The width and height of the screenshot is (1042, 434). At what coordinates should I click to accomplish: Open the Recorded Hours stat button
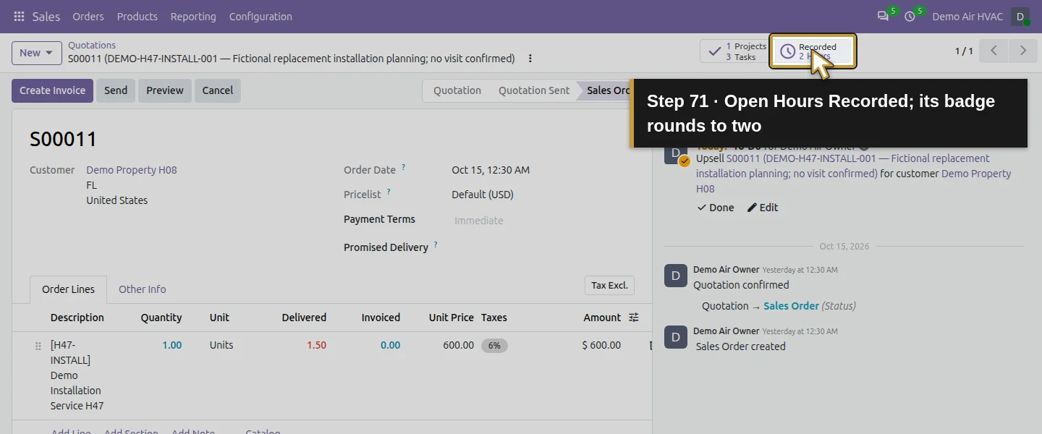click(x=813, y=51)
